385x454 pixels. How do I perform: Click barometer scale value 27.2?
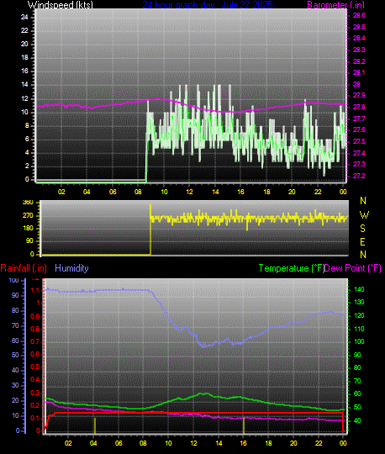click(x=359, y=176)
